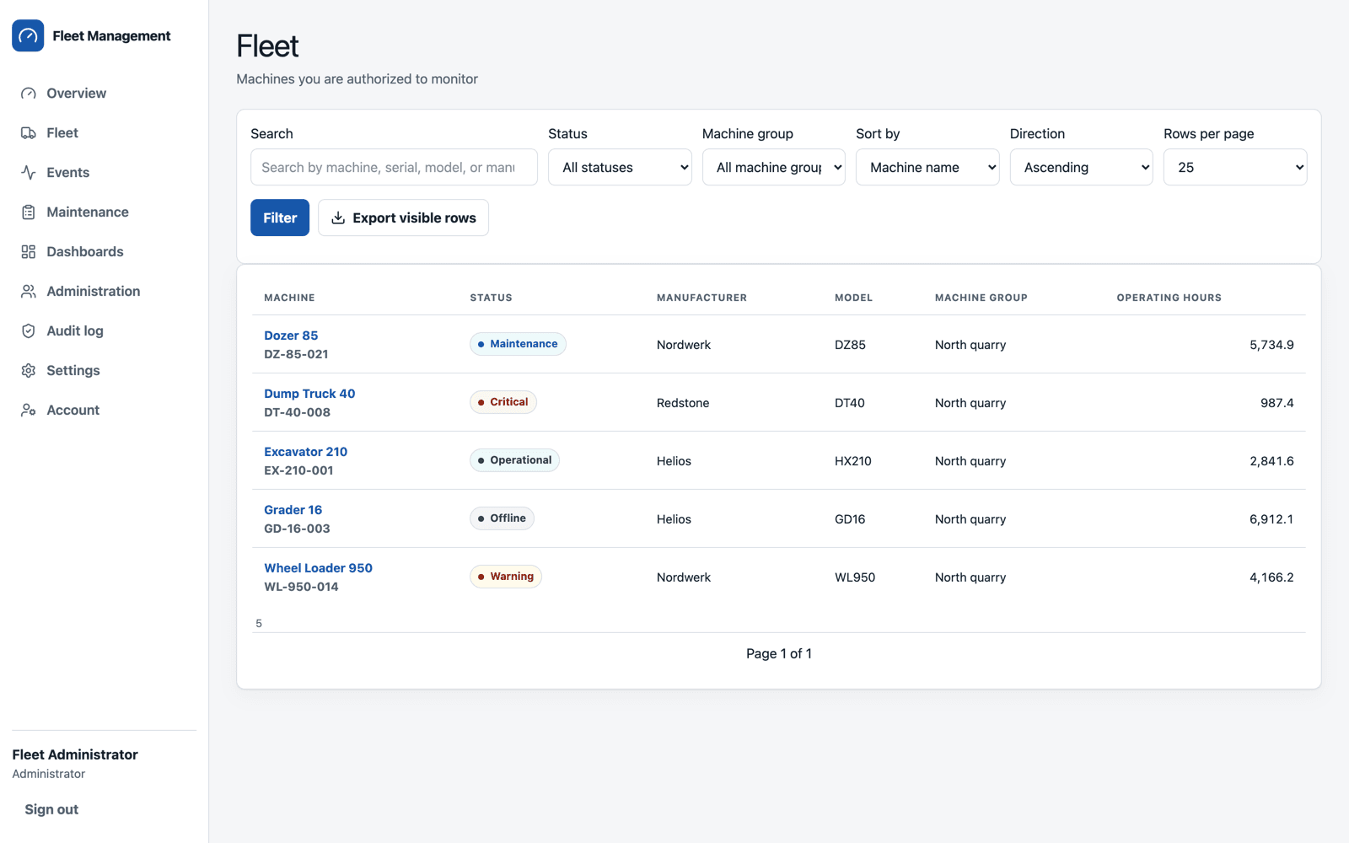Open the Status filter dropdown
Viewport: 1349px width, 843px height.
click(x=620, y=167)
